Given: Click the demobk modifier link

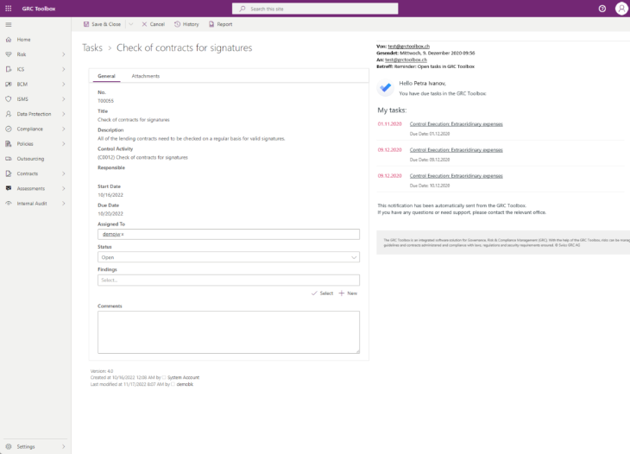Looking at the screenshot, I should click(185, 384).
